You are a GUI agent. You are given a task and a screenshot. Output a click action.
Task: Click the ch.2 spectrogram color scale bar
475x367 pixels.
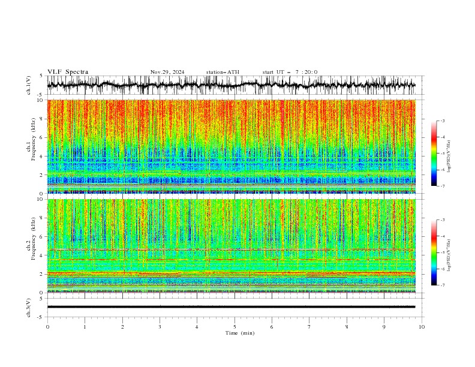(x=434, y=252)
